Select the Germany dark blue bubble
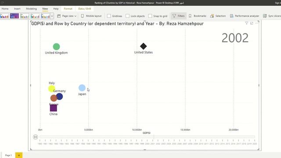This screenshot has height=158, width=281. 60,97
